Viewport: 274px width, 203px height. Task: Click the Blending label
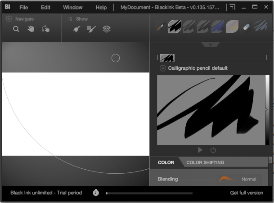[x=168, y=179]
